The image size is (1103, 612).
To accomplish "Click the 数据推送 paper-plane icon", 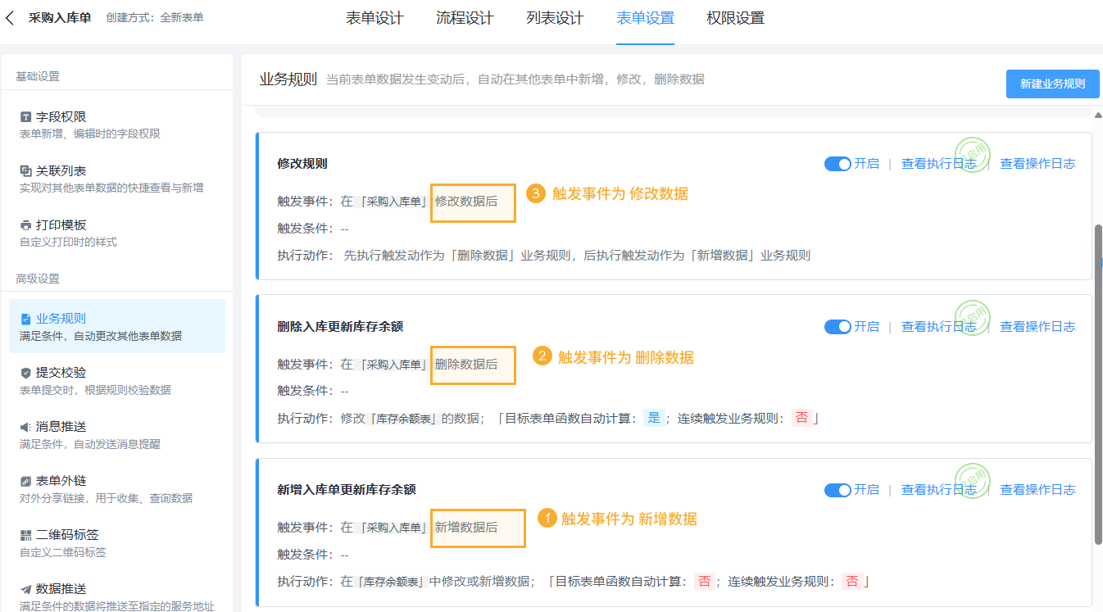I will coord(26,589).
